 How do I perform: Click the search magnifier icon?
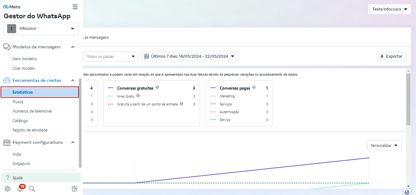coord(32,189)
